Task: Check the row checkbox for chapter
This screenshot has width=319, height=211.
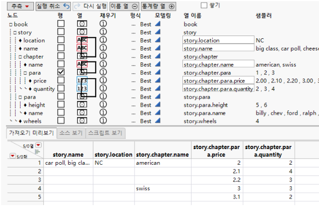Action: [61, 56]
